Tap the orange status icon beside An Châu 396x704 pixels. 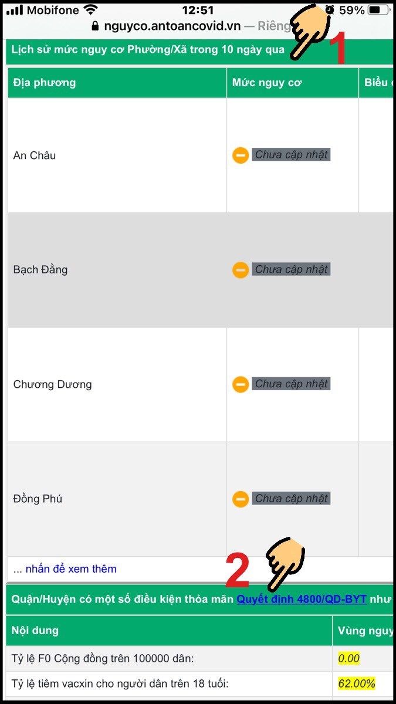(241, 155)
